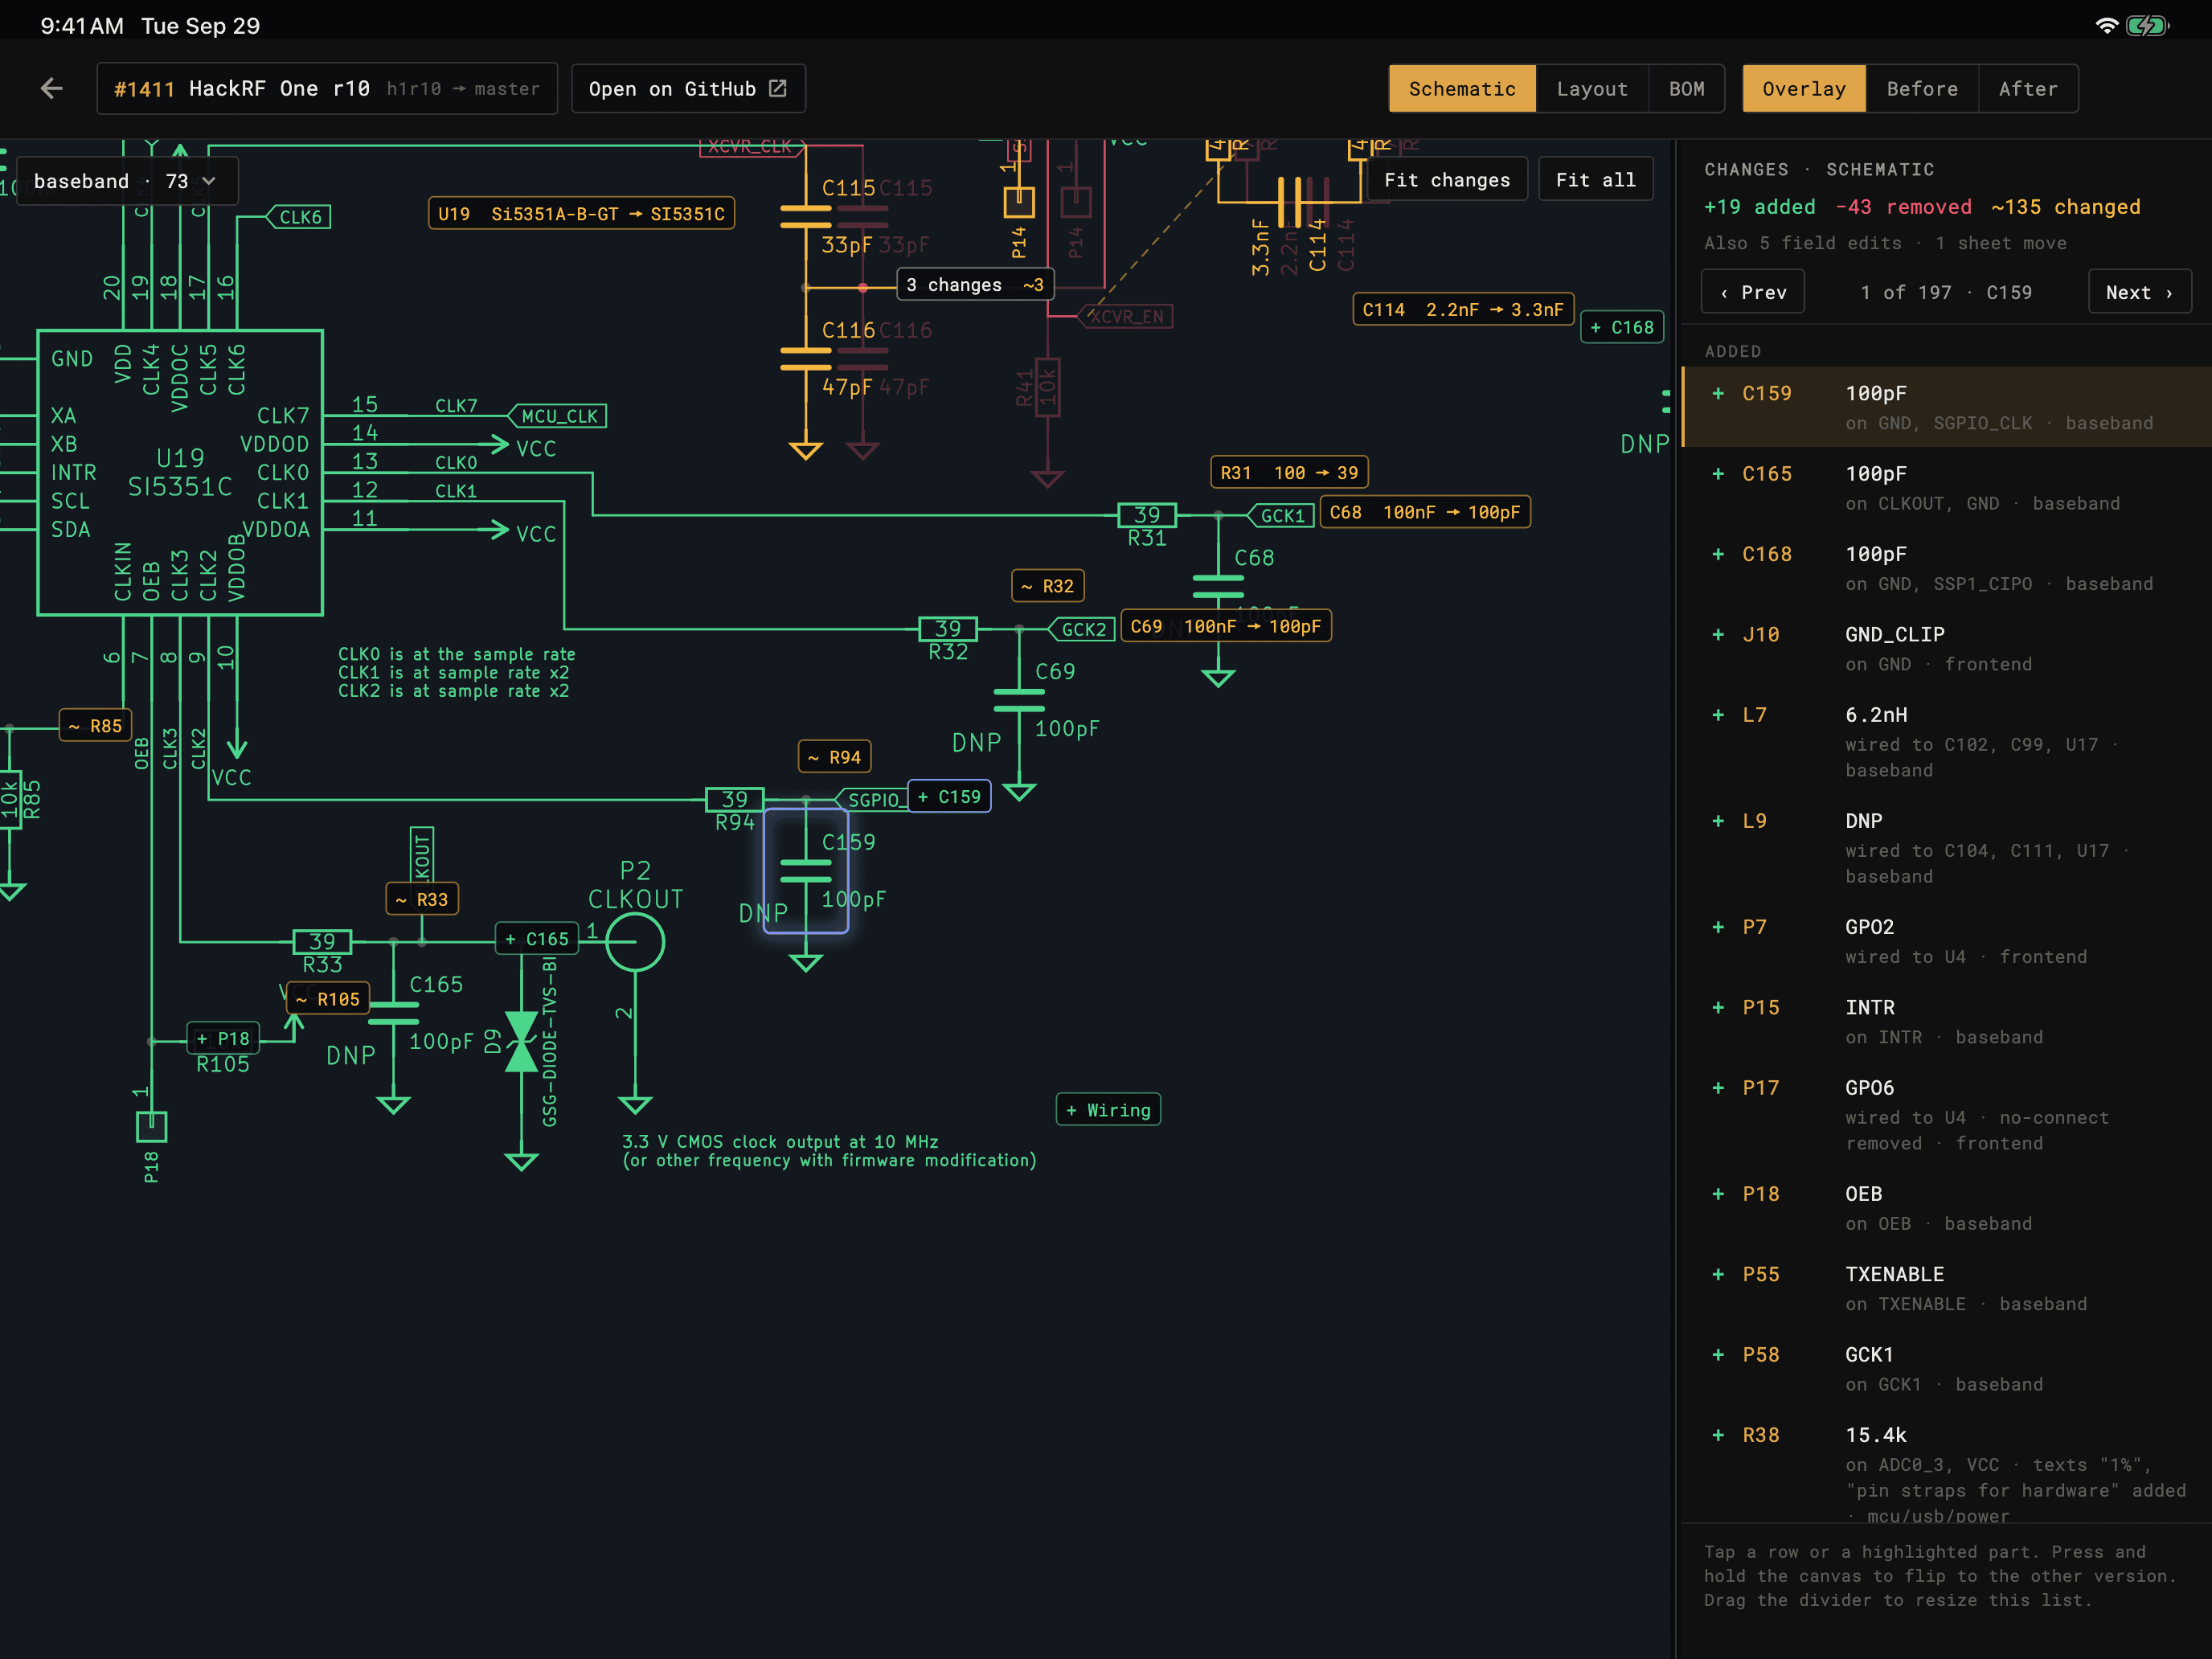The height and width of the screenshot is (1659, 2212).
Task: Go to the previous change with Prev
Action: [x=1753, y=292]
